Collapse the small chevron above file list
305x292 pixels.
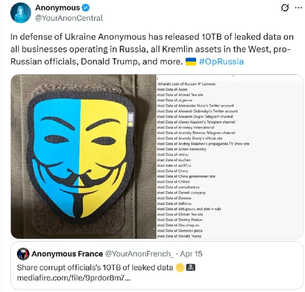[233, 76]
